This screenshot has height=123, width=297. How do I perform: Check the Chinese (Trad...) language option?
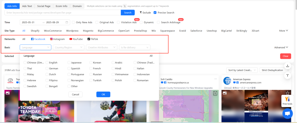pos(135,63)
